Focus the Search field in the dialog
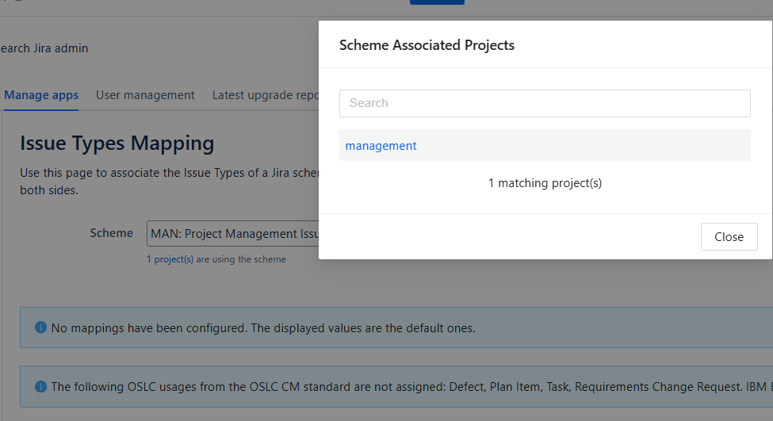The width and height of the screenshot is (773, 421). [545, 103]
